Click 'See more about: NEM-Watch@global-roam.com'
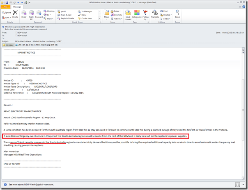Viewport: 248px width, 190px height. coord(31,185)
